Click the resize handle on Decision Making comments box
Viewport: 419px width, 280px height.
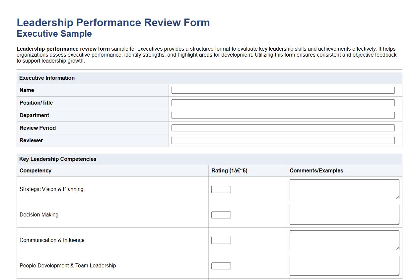[x=398, y=223]
